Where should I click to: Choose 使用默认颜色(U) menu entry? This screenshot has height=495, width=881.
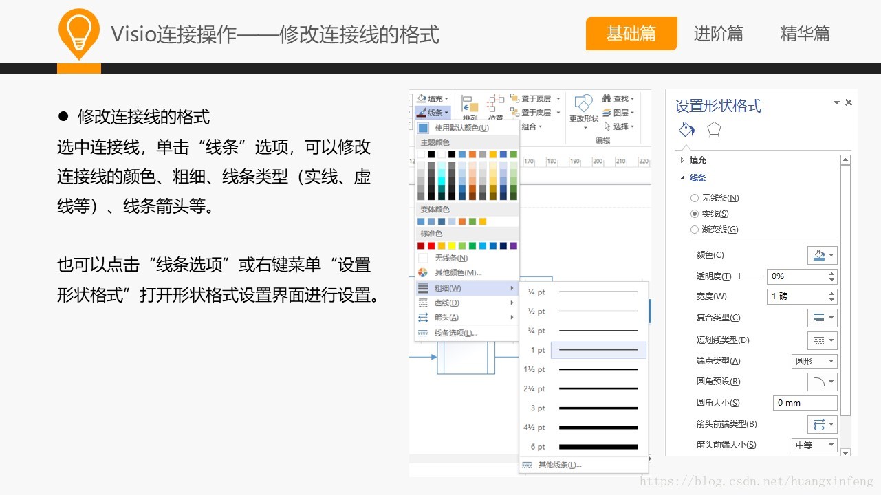pyautogui.click(x=467, y=128)
